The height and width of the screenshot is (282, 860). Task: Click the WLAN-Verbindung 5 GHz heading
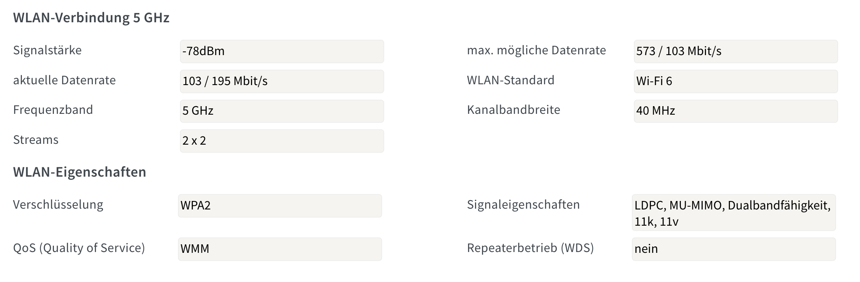coord(91,18)
